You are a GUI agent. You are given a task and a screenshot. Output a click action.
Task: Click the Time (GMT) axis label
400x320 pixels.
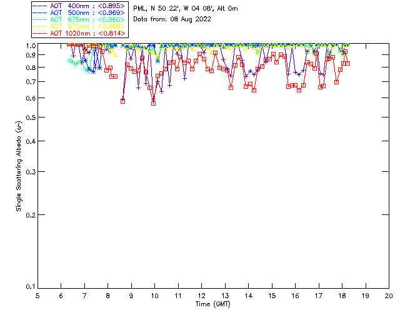(x=212, y=304)
